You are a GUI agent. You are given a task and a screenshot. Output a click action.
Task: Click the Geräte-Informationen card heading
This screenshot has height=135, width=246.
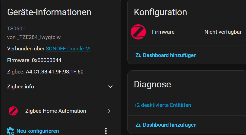49,12
